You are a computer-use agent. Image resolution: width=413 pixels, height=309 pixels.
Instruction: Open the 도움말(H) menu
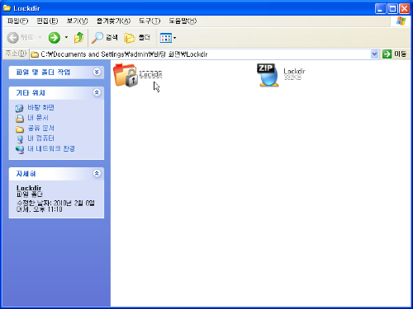coord(183,21)
